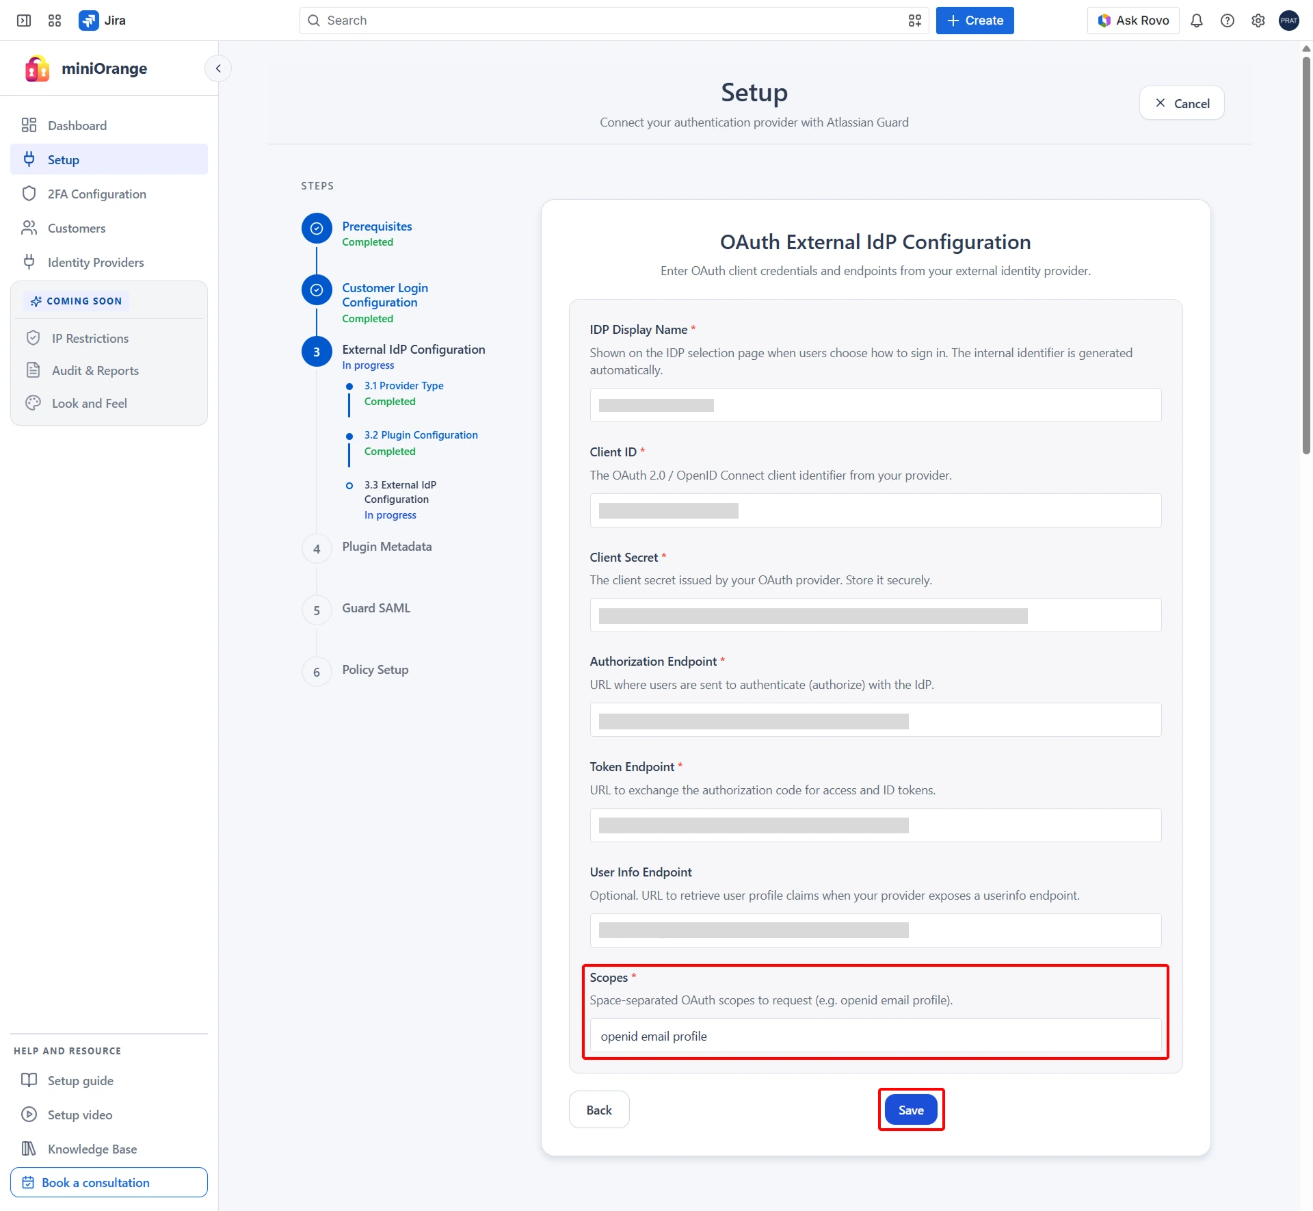Open IP Restrictions item

tap(109, 338)
